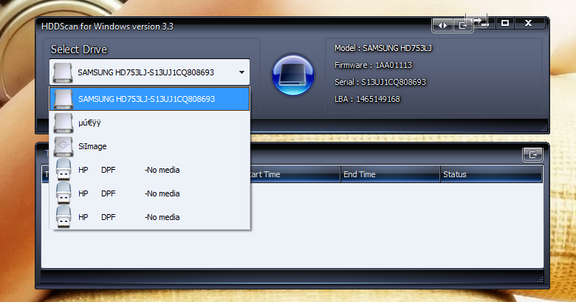This screenshot has width=576, height=302.
Task: Click the exit-arrow icon in HDDScan title bar
Action: (x=462, y=25)
